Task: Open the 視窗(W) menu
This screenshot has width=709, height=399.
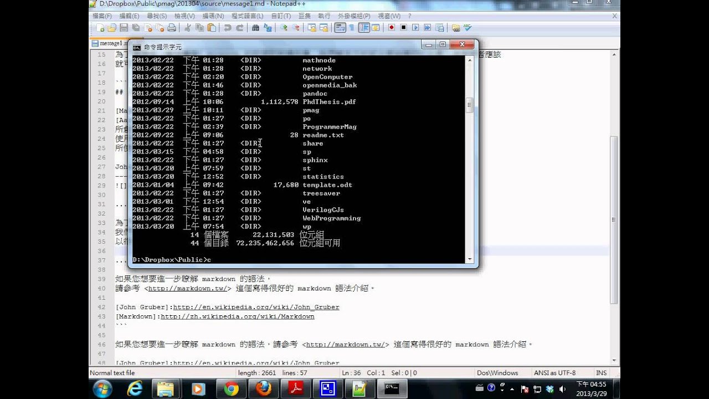Action: tap(389, 16)
